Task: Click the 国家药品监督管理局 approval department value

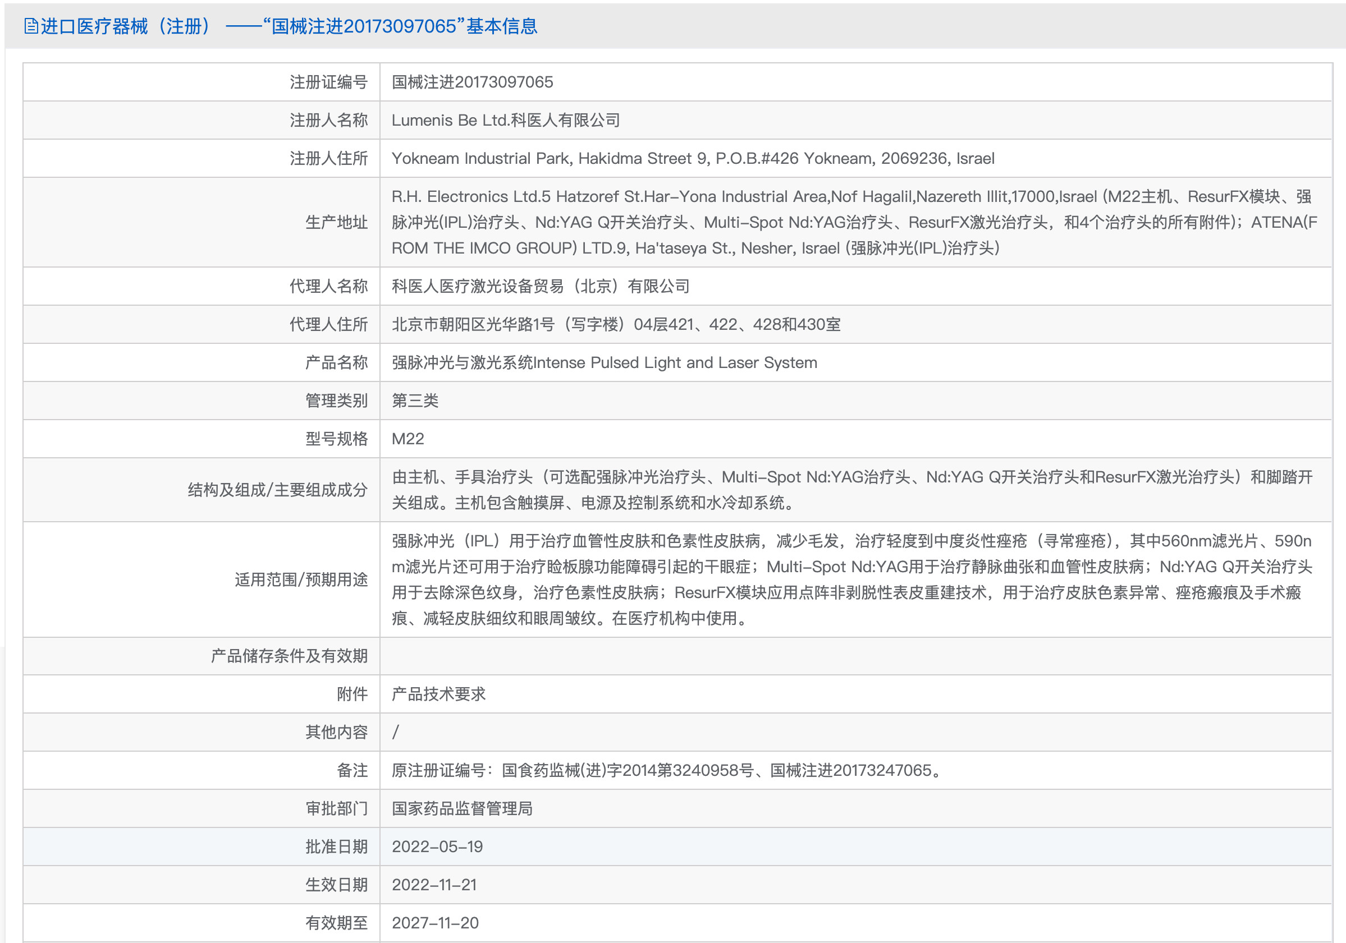Action: (x=462, y=808)
